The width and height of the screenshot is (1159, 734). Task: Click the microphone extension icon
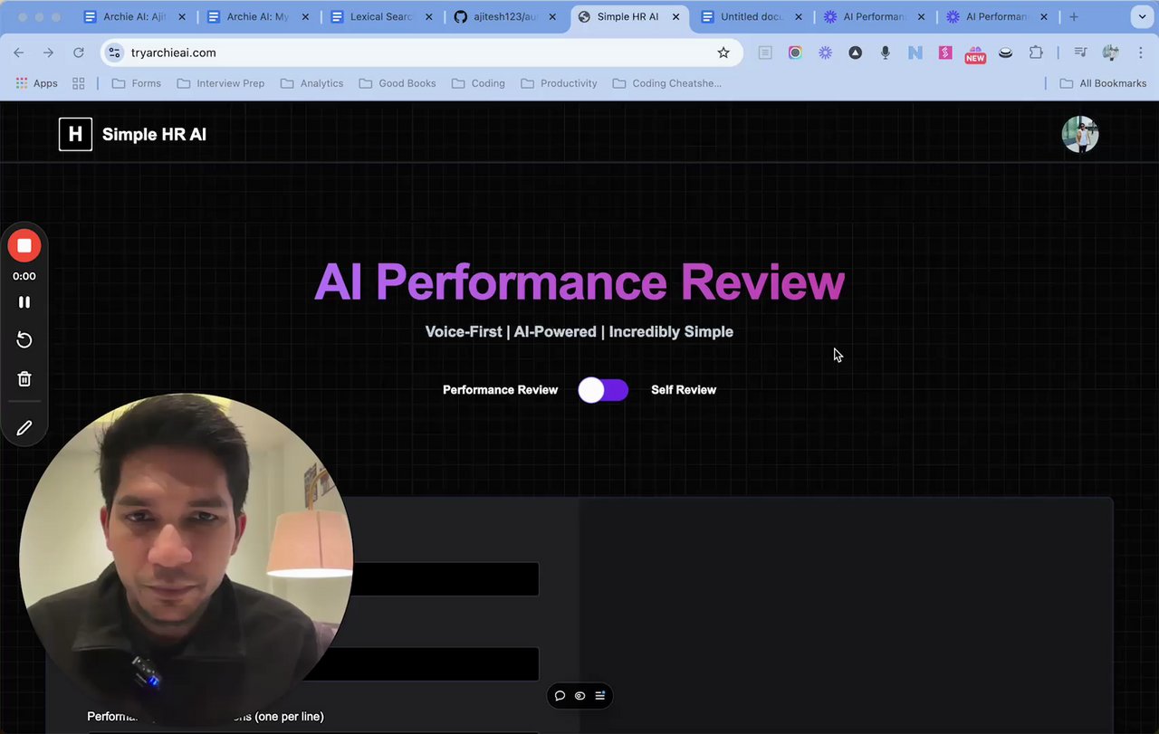click(885, 52)
